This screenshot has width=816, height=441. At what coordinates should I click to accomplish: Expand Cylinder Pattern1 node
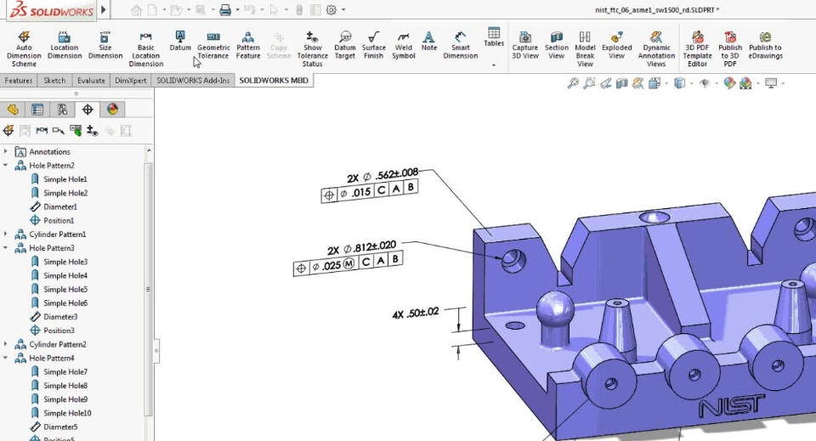pos(6,234)
